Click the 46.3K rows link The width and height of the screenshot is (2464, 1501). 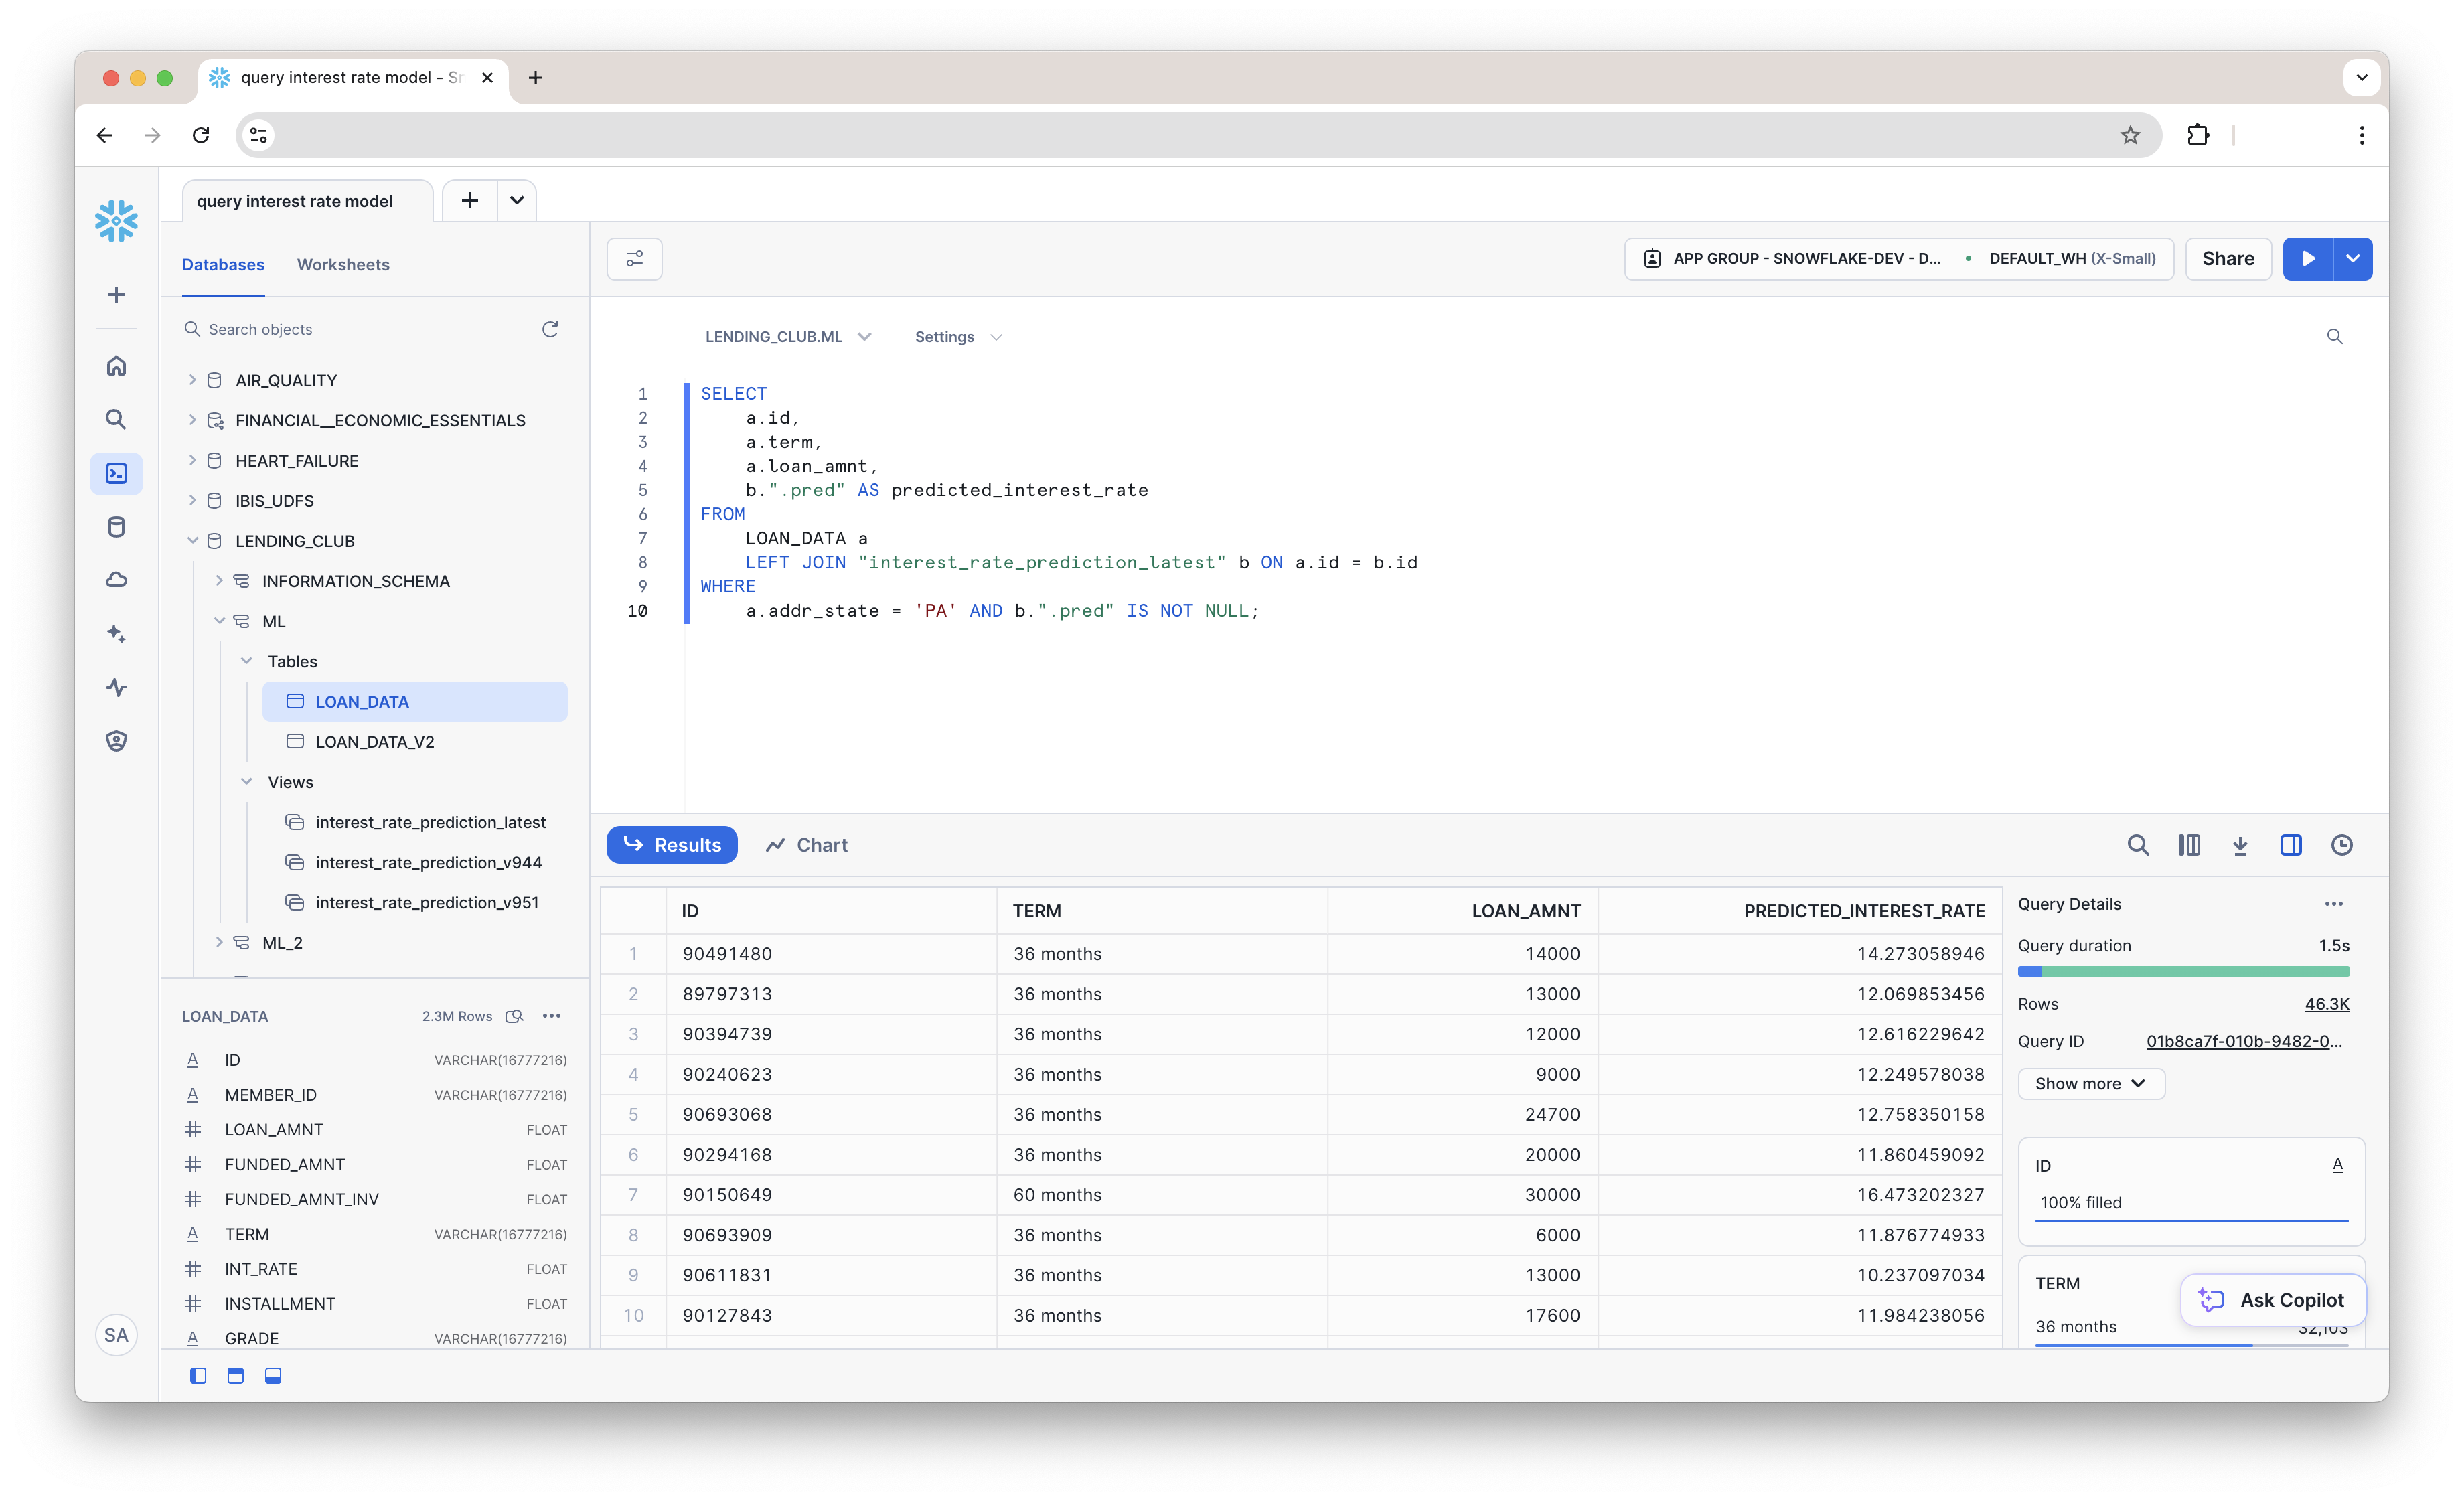[2327, 1004]
